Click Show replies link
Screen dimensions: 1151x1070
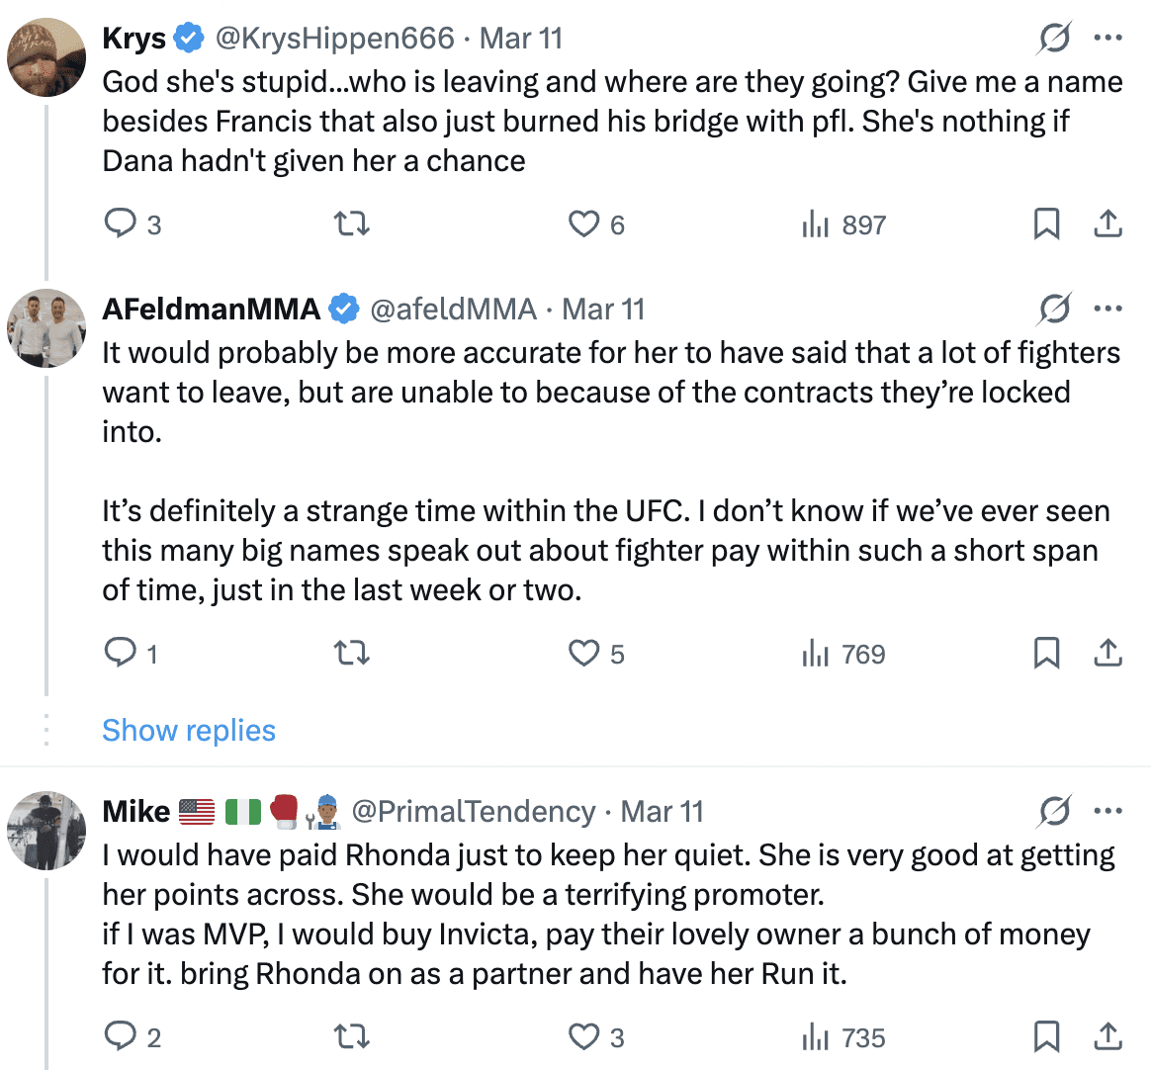pyautogui.click(x=189, y=731)
